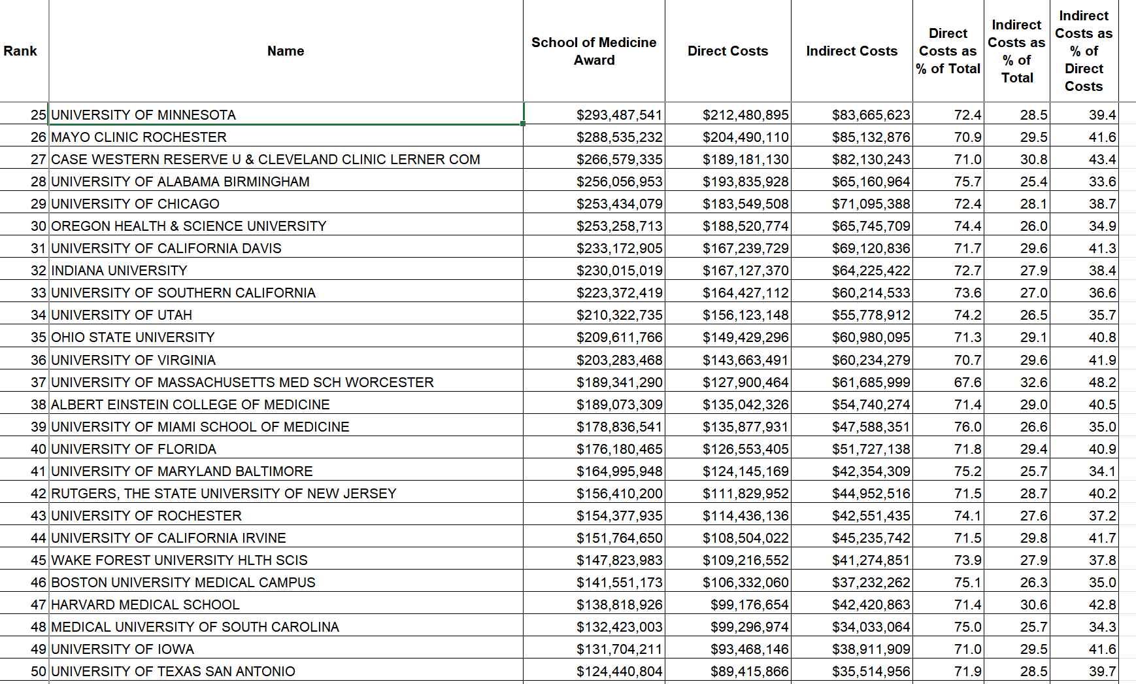Select the 48.2 value in the UMass Worcester row

click(1101, 383)
